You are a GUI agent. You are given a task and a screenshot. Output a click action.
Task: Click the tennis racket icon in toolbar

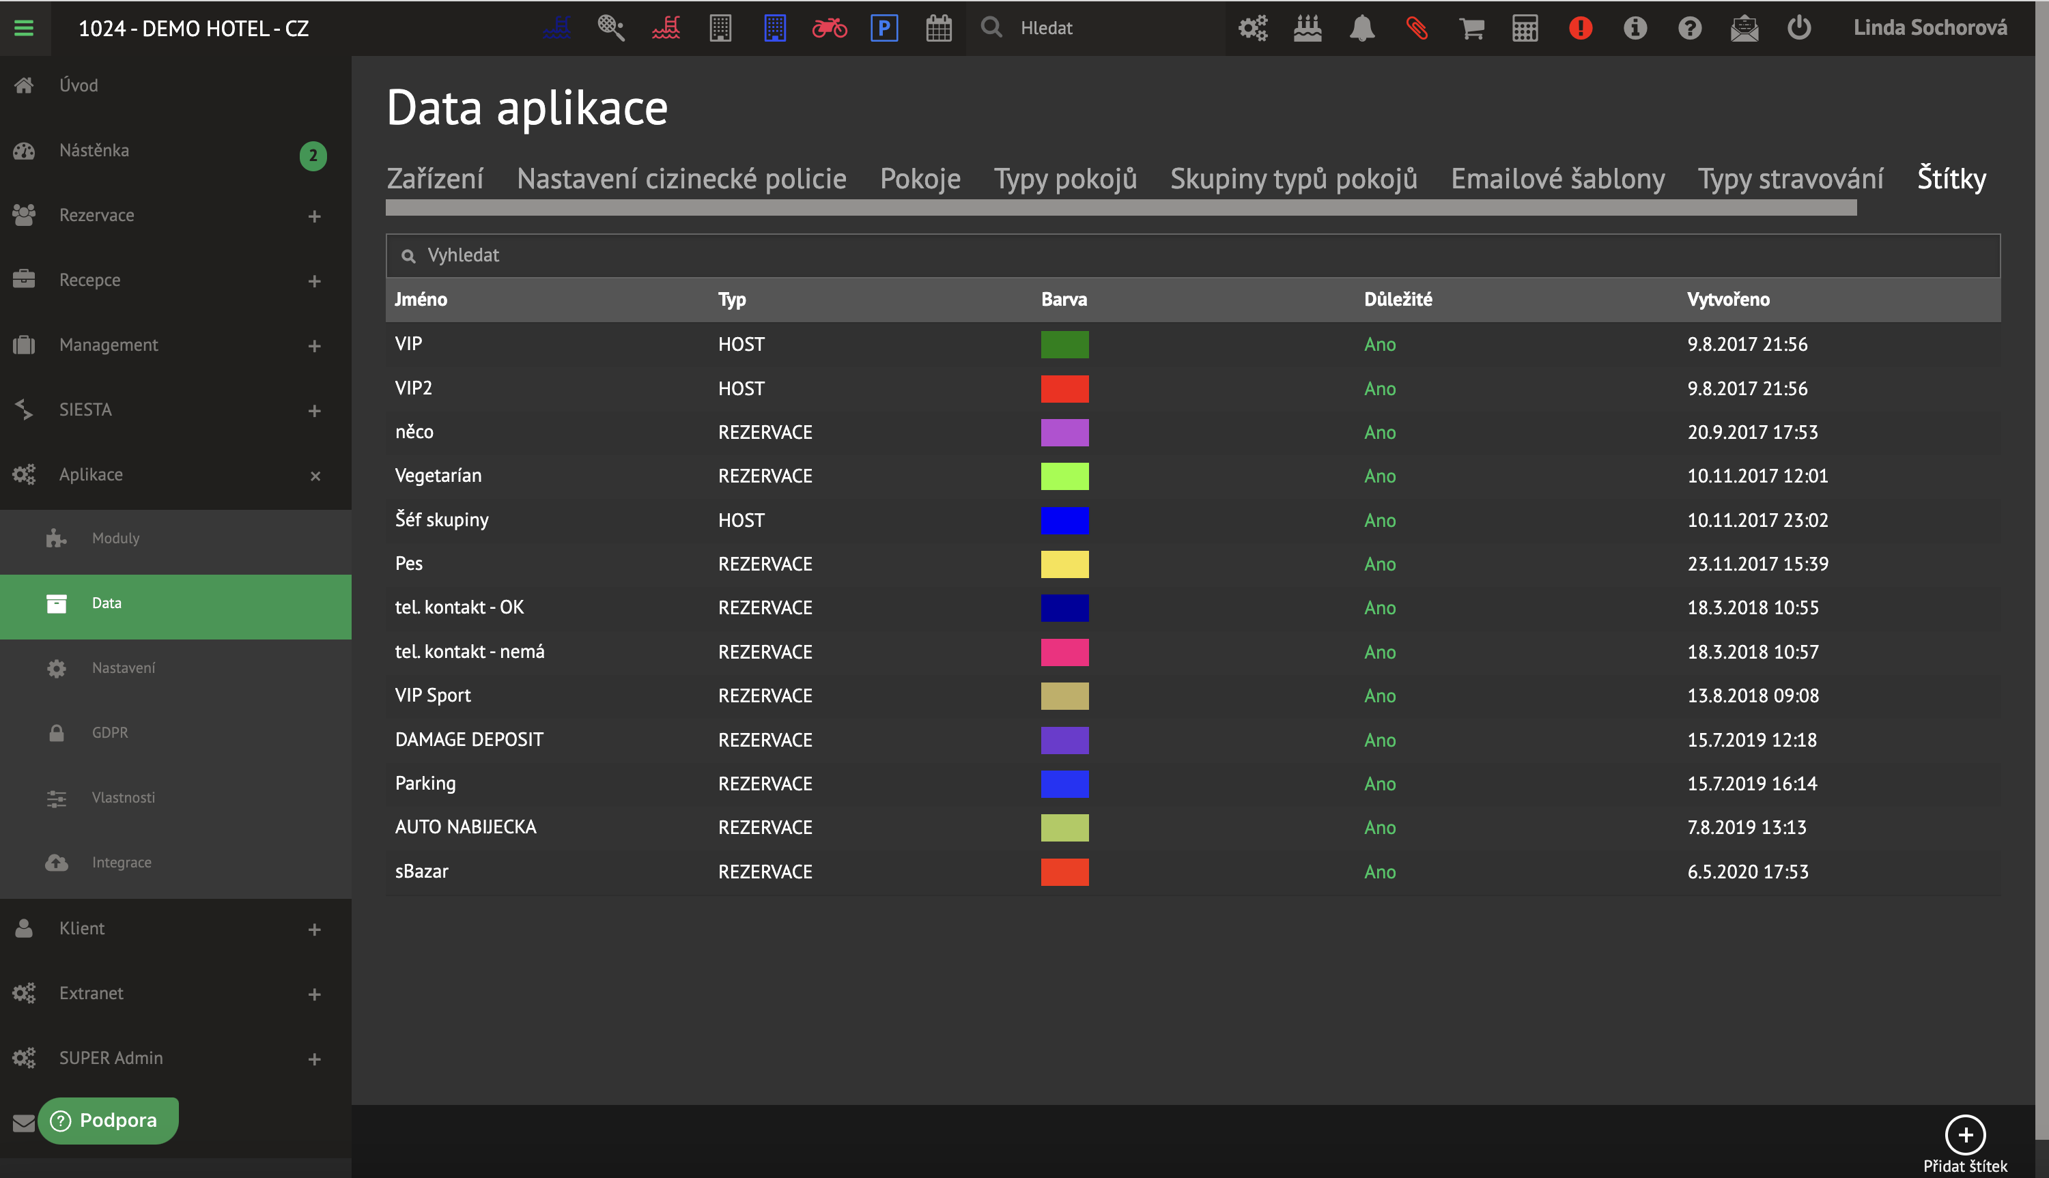pyautogui.click(x=611, y=28)
